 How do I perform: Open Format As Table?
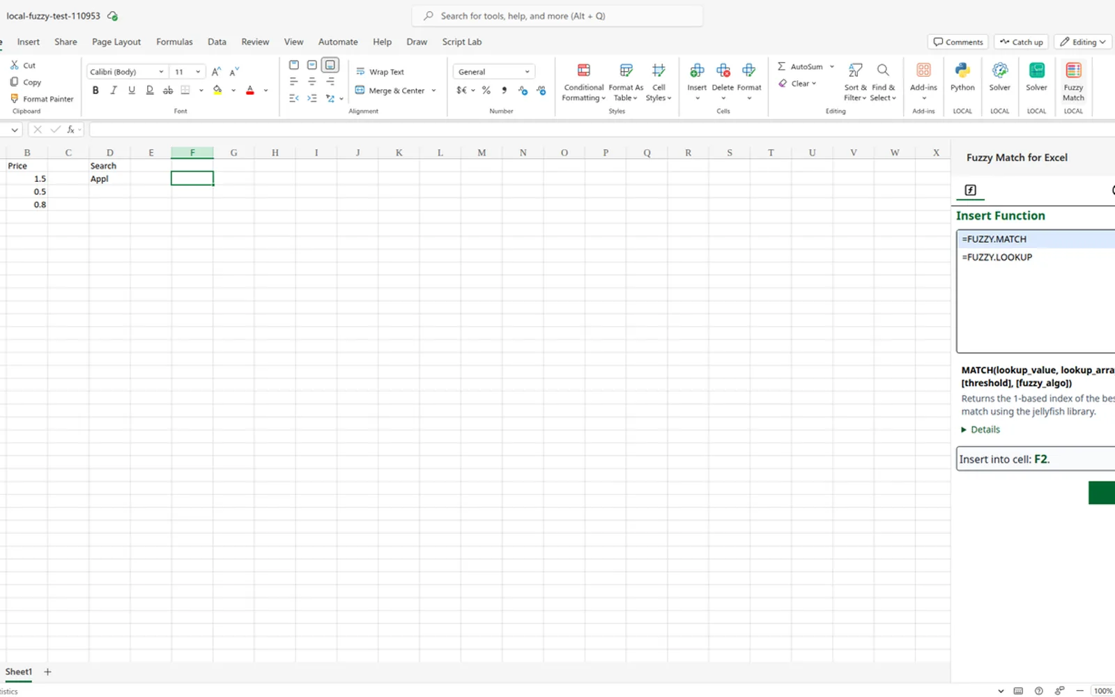tap(626, 82)
